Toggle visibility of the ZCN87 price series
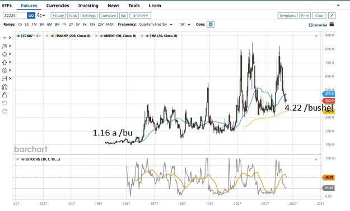Image resolution: width=350 pixels, height=211 pixels. pos(18,36)
